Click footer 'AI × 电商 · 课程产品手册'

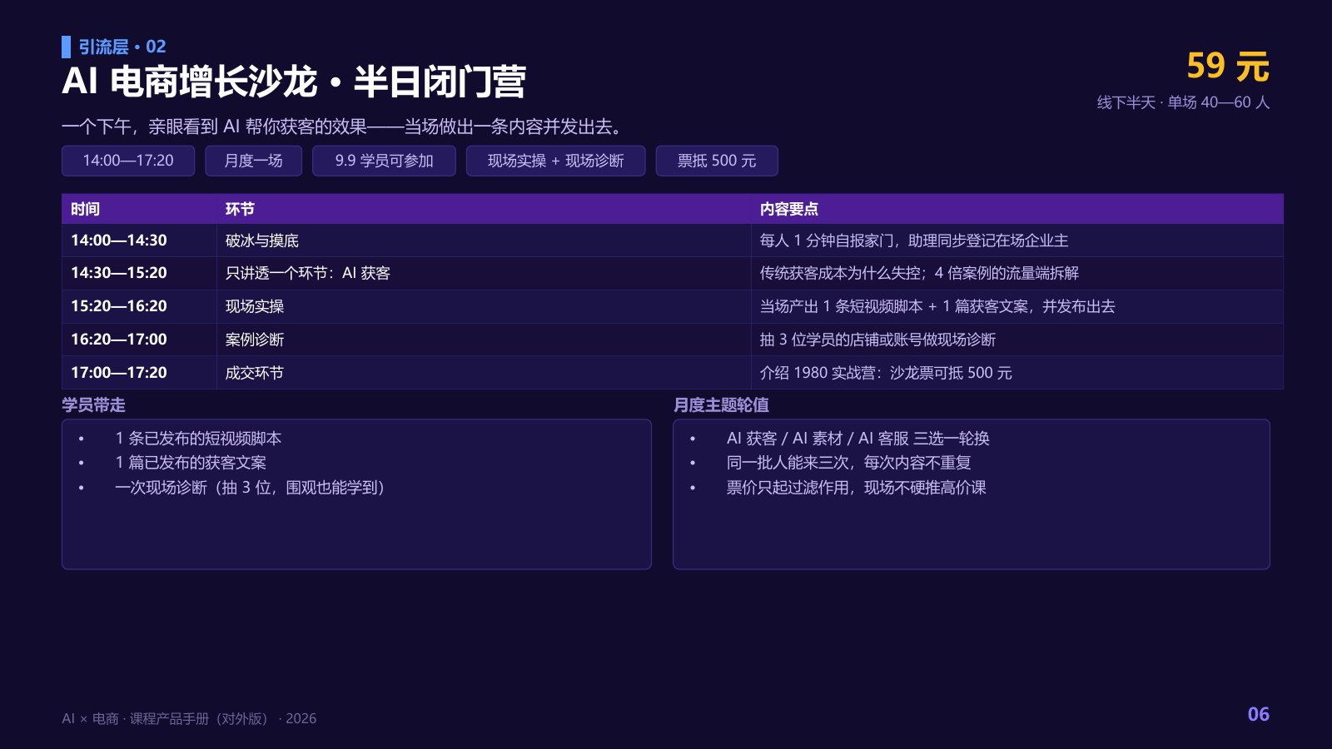coord(189,718)
